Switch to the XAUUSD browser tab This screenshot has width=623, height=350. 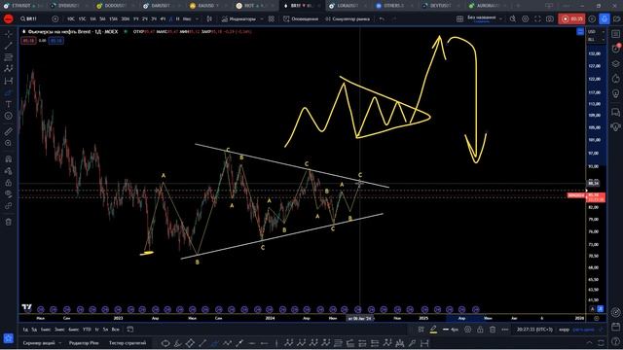point(208,6)
